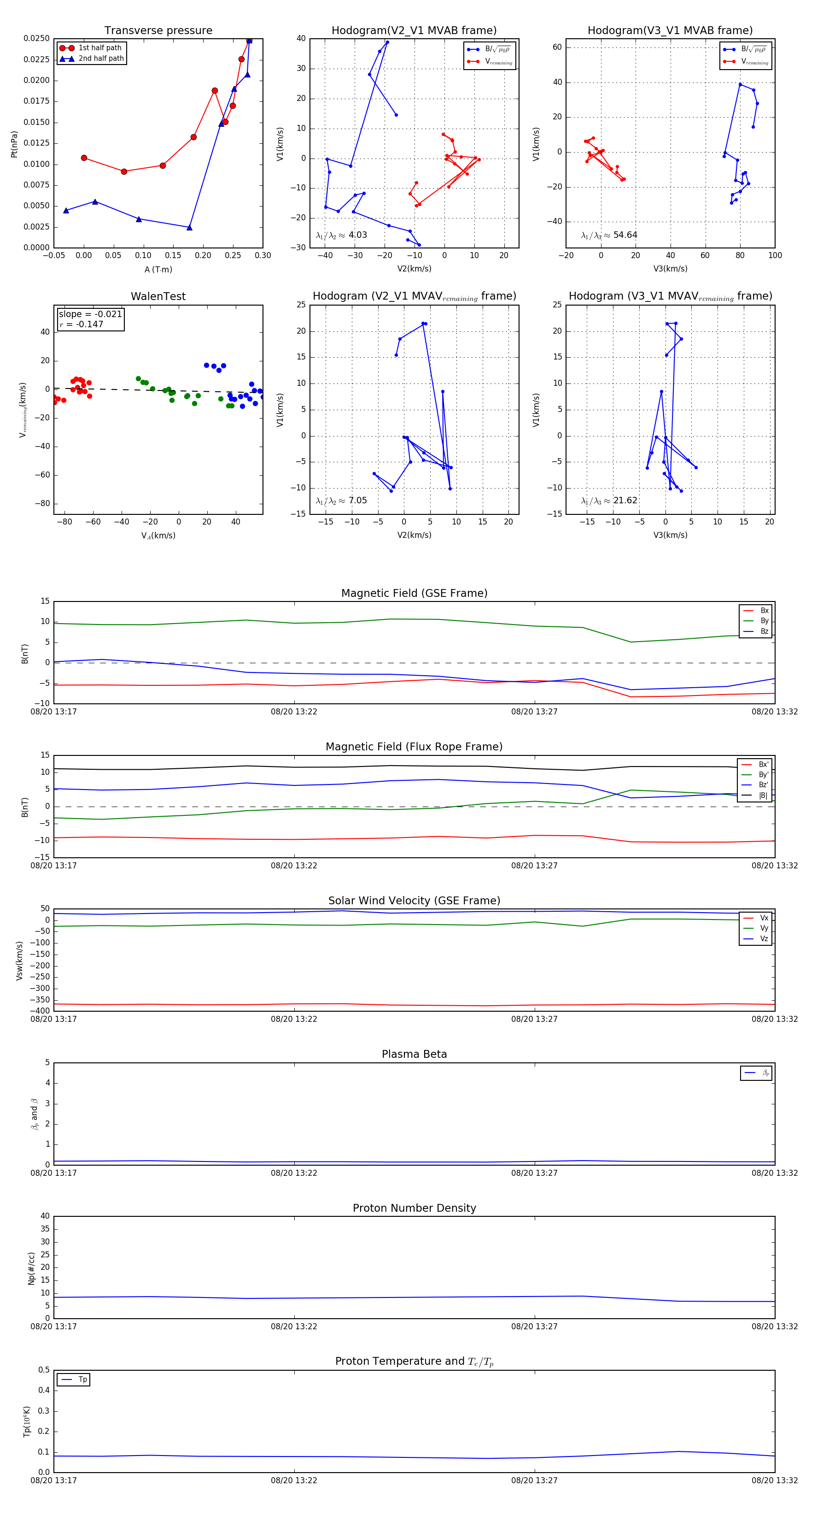This screenshot has width=829, height=1521.
Task: Click 'Vsw(km/s)' y-axis label
Action: pos(19,961)
